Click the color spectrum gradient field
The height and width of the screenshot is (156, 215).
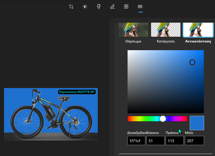(x=166, y=82)
